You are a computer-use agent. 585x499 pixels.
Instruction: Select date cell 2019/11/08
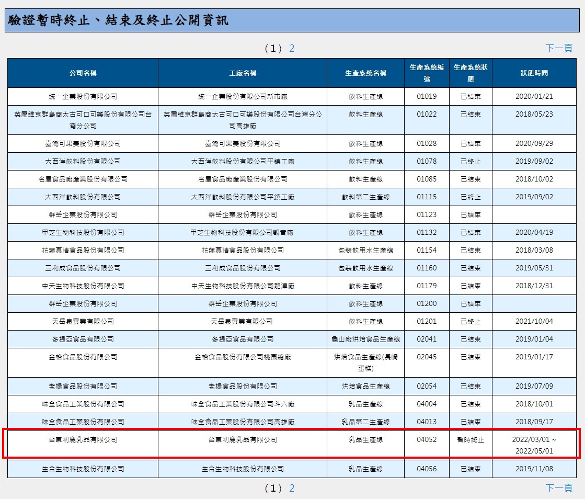pyautogui.click(x=534, y=469)
